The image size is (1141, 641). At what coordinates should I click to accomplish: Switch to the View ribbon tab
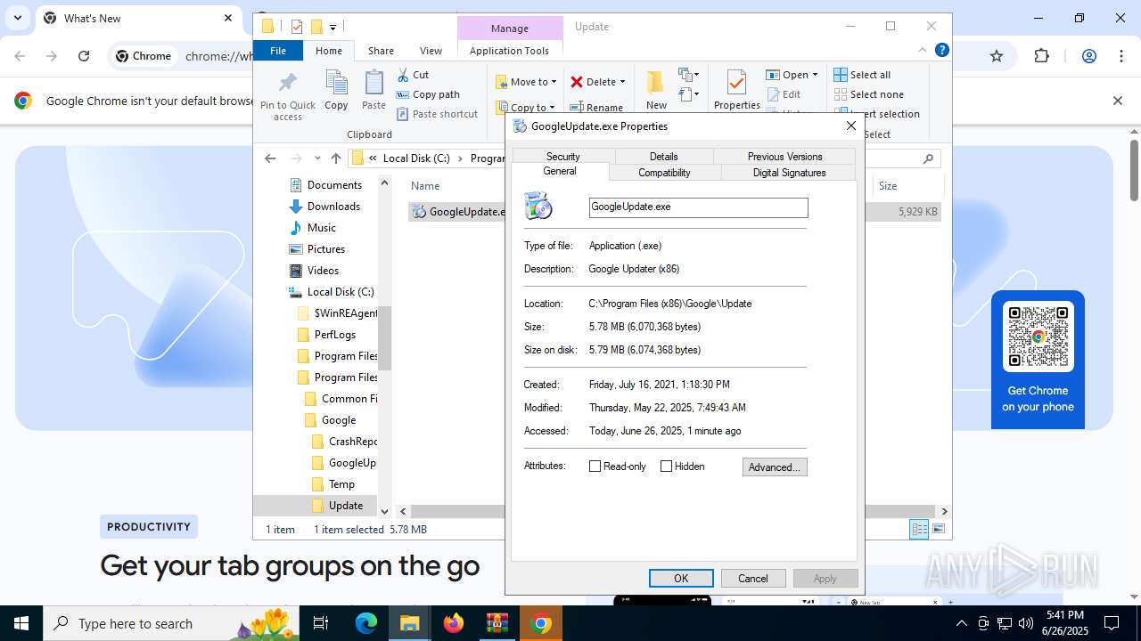tap(431, 51)
